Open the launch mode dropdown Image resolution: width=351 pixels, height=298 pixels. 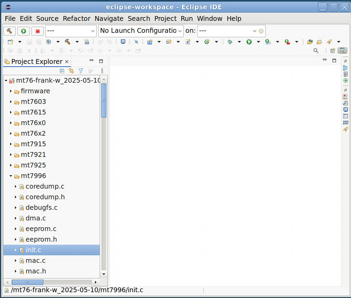(71, 31)
